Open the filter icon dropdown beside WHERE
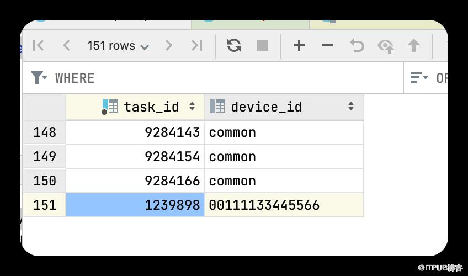Viewport: 468px width, 276px height. [x=39, y=77]
